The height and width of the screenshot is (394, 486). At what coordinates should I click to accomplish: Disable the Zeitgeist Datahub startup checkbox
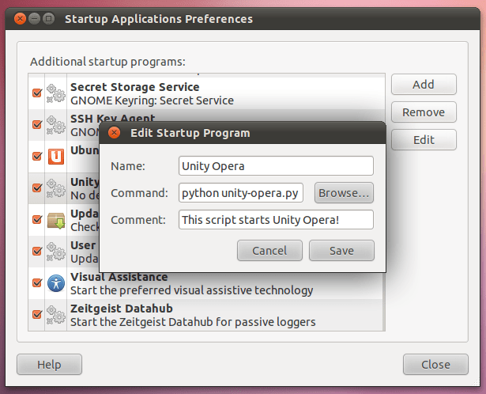tap(36, 314)
